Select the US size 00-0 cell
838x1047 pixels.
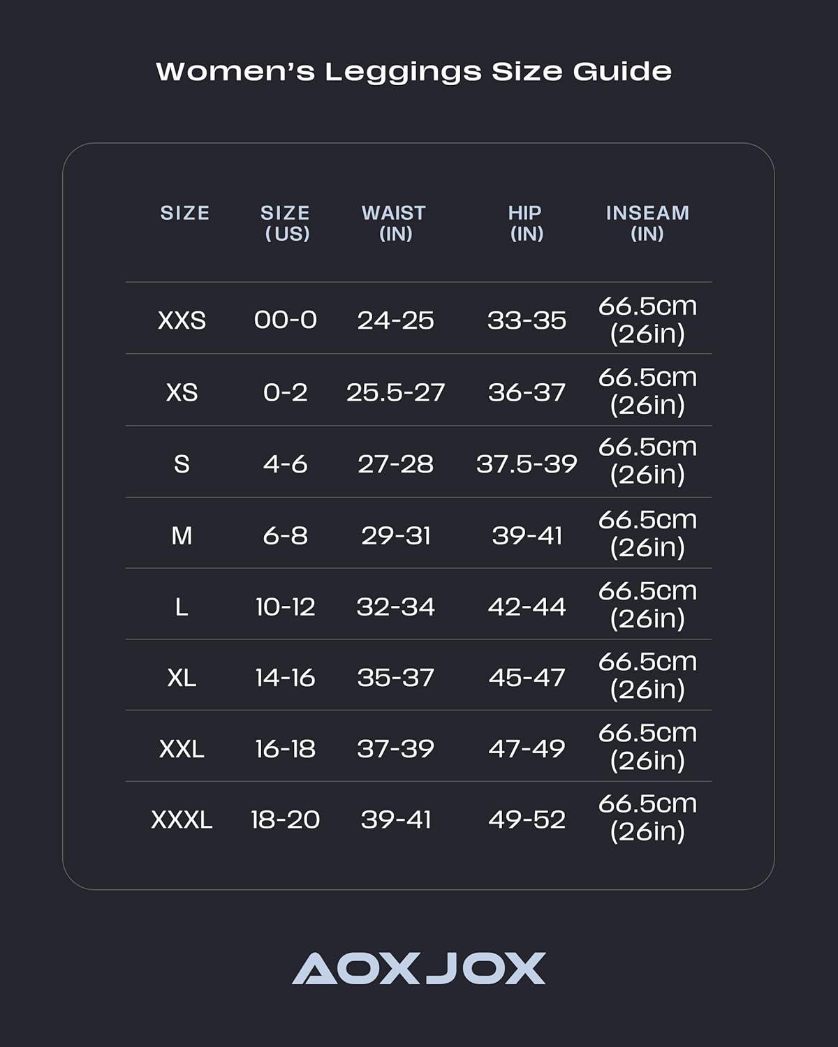coord(285,320)
